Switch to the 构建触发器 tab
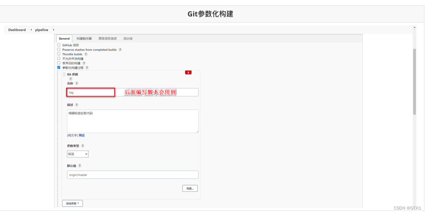428x214 pixels. pos(84,39)
